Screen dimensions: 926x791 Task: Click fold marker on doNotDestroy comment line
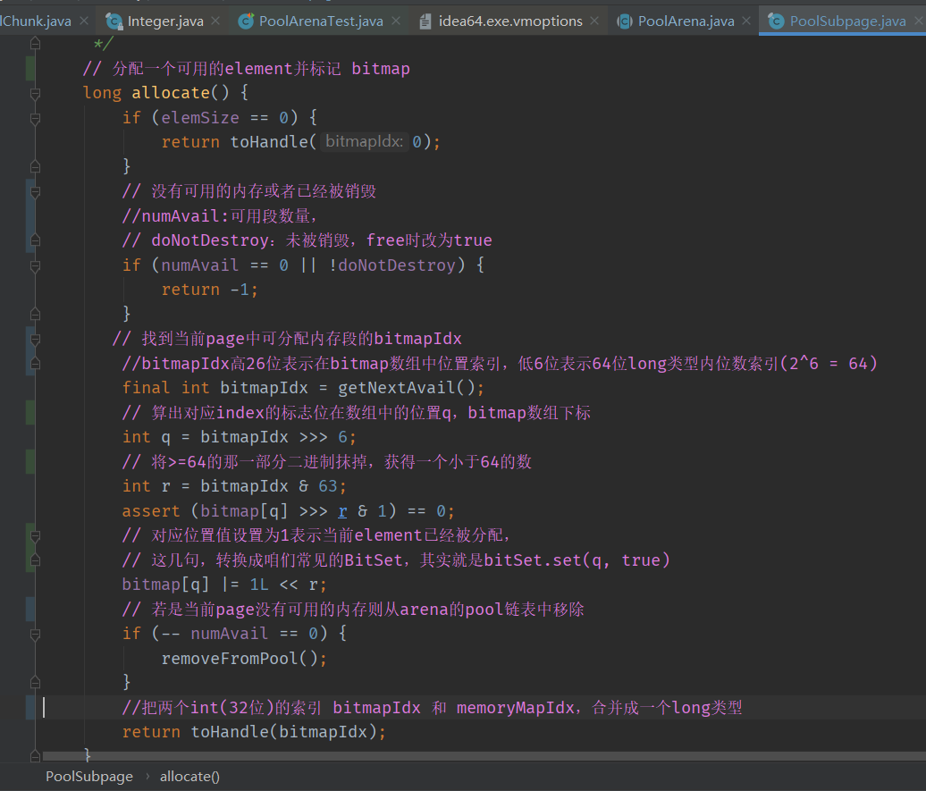[36, 240]
